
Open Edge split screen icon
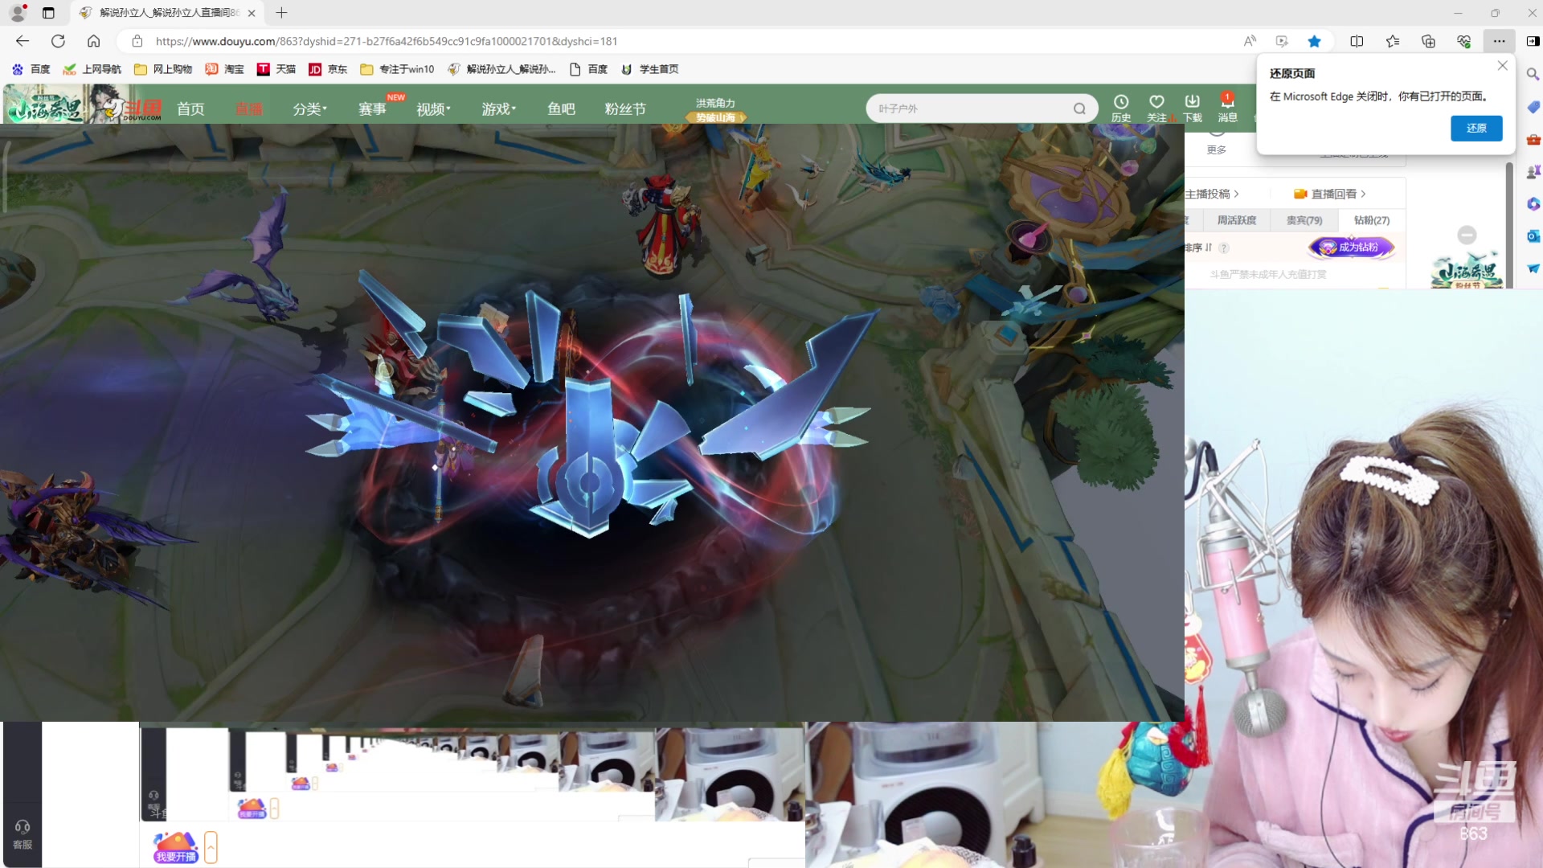(1357, 41)
